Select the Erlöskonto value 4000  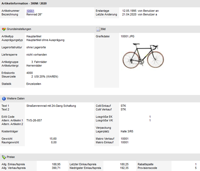click(30, 73)
